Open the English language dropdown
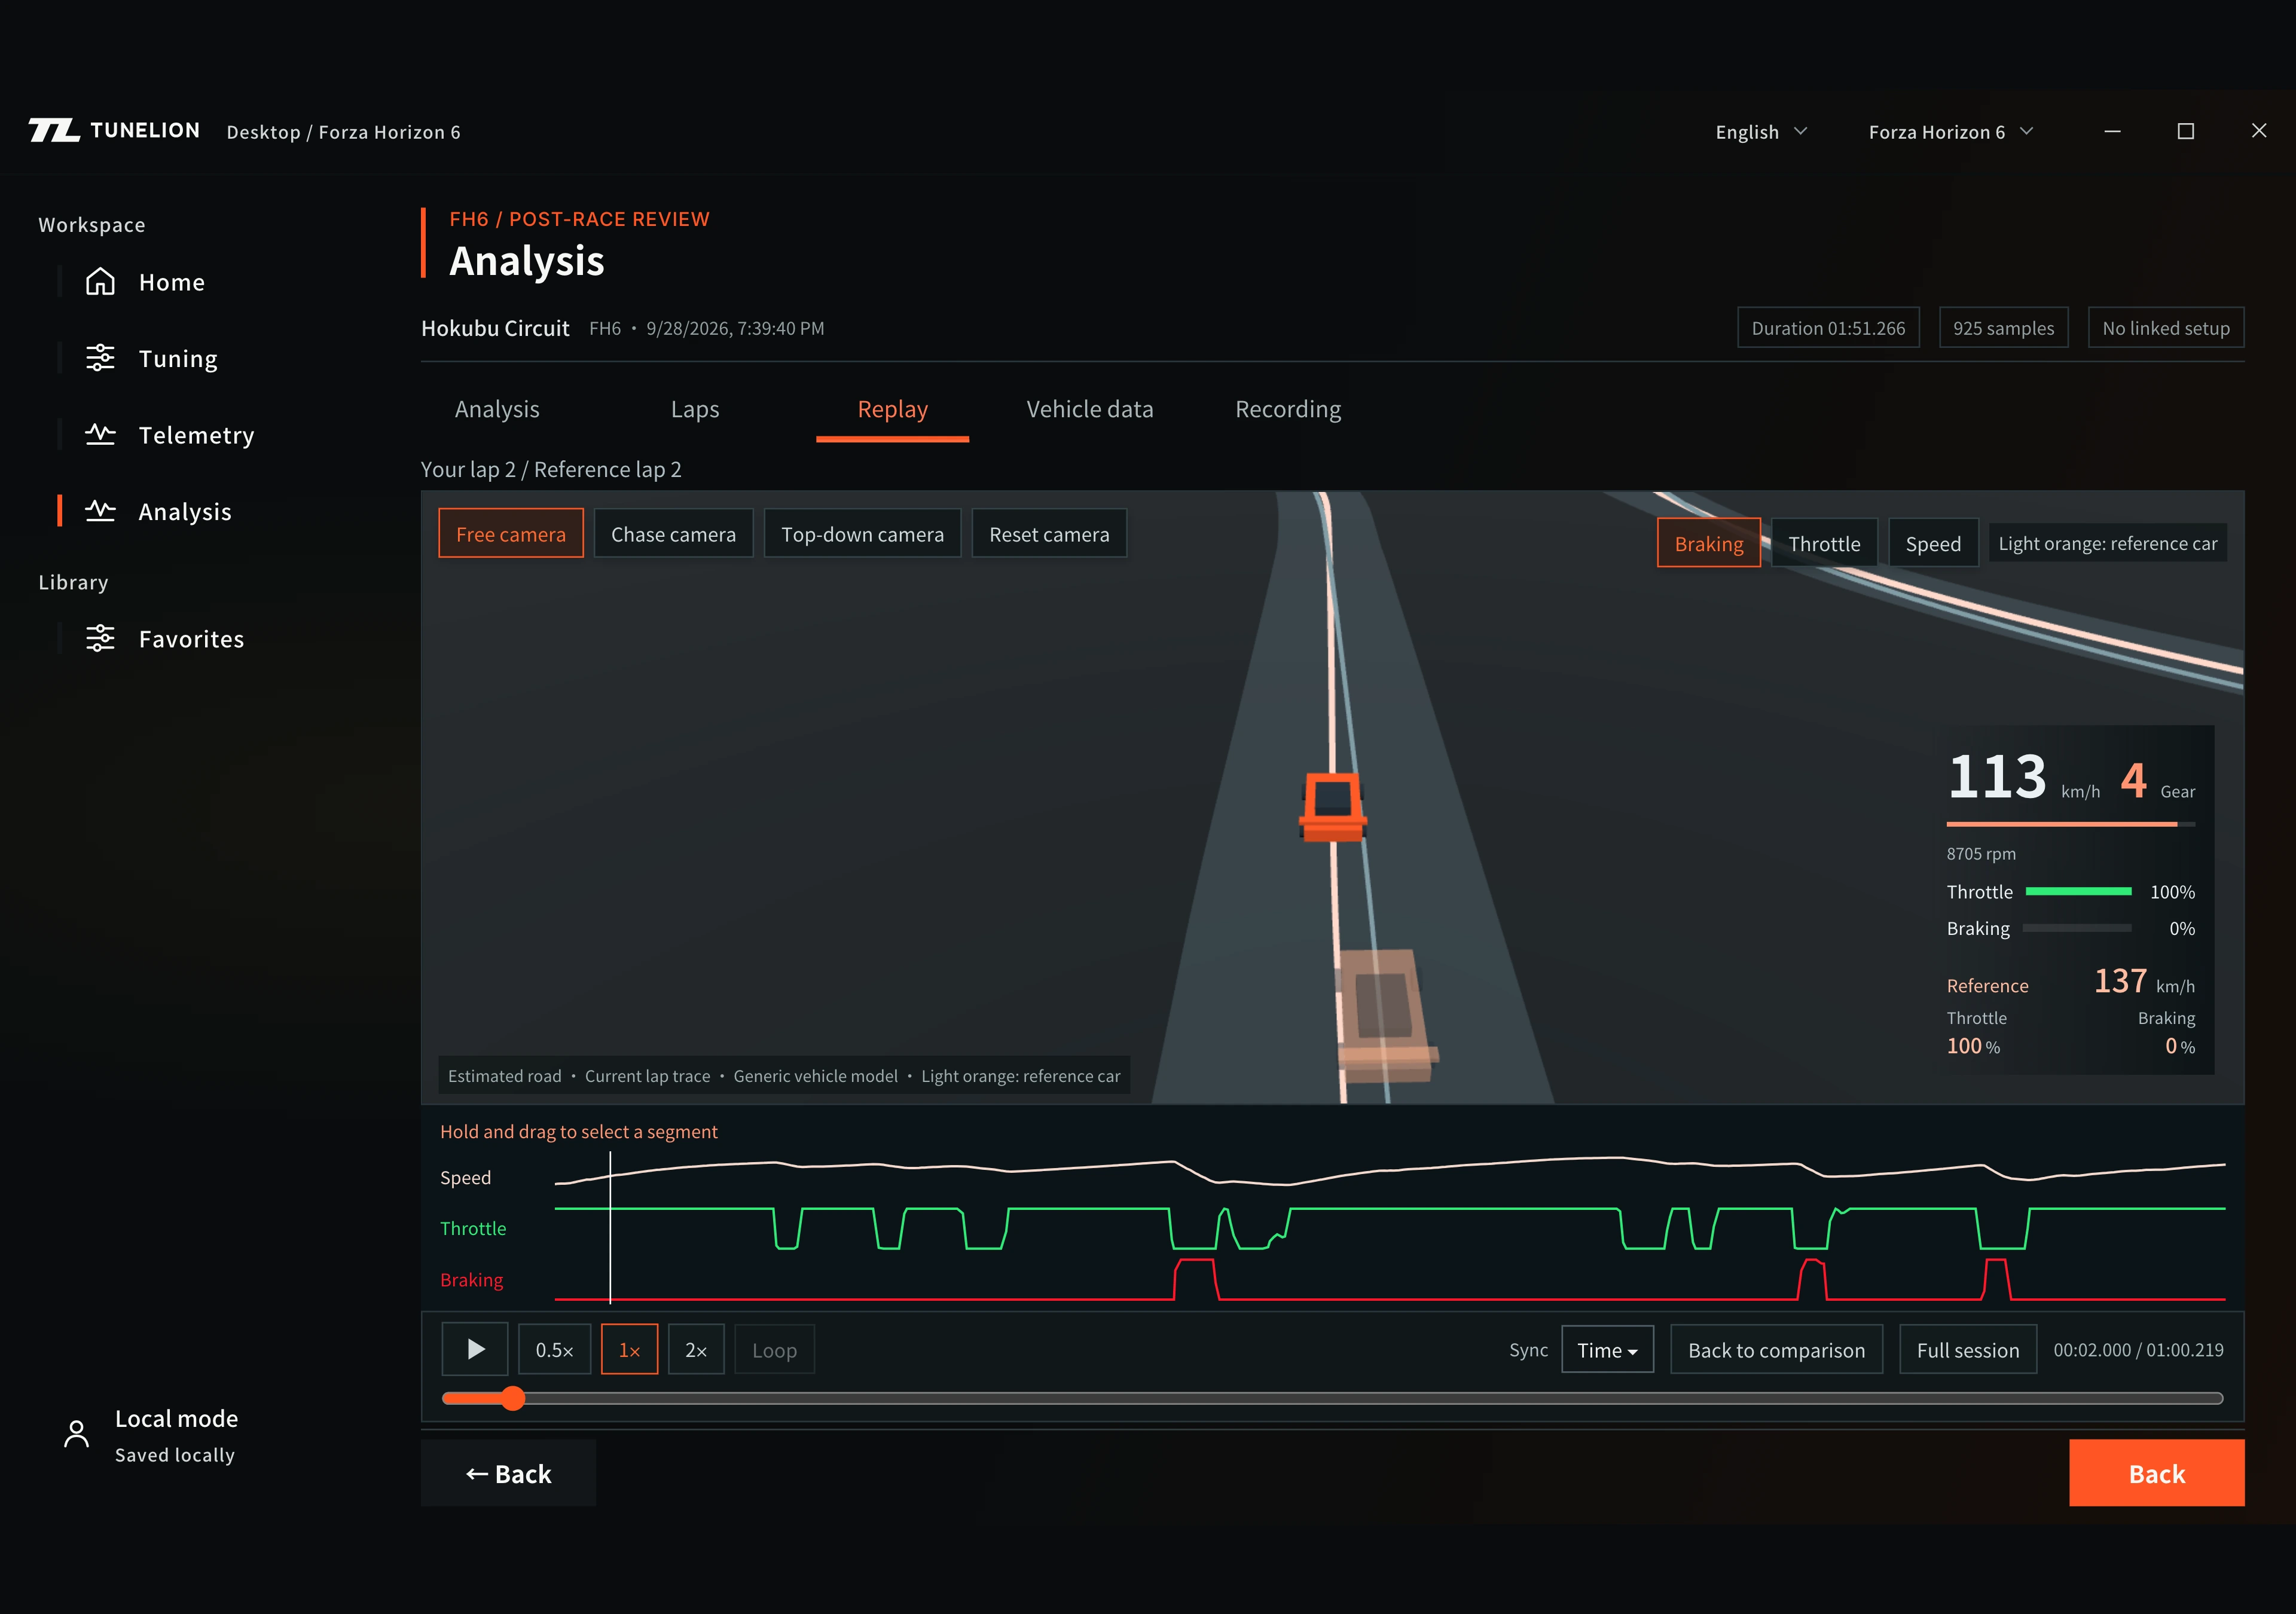The width and height of the screenshot is (2296, 1614). pos(1761,132)
